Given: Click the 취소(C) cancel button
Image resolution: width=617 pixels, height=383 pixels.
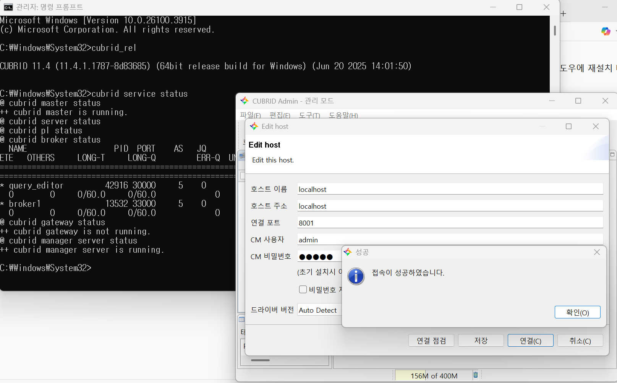Looking at the screenshot, I should point(580,341).
